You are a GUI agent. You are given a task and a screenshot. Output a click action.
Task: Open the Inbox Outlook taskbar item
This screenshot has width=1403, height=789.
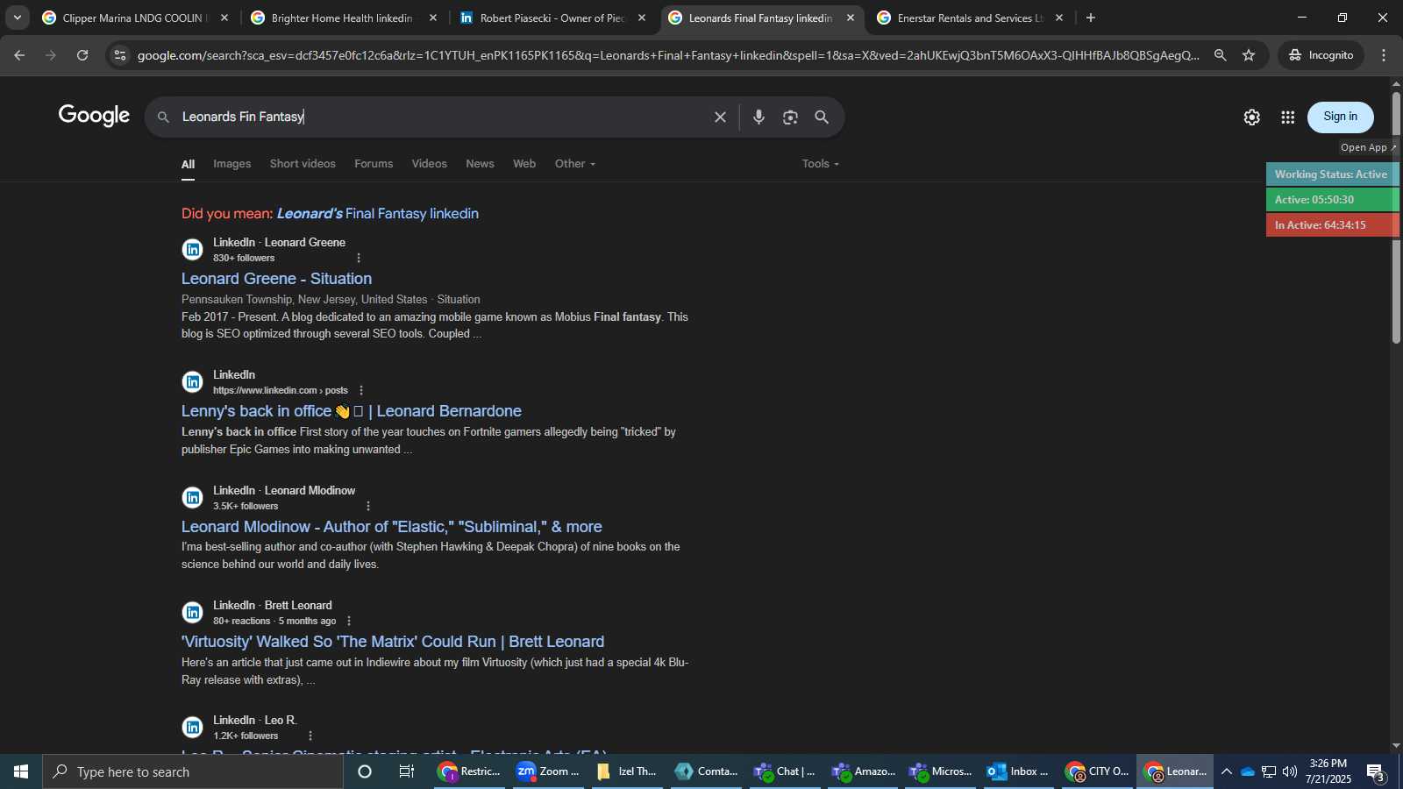pyautogui.click(x=1018, y=771)
